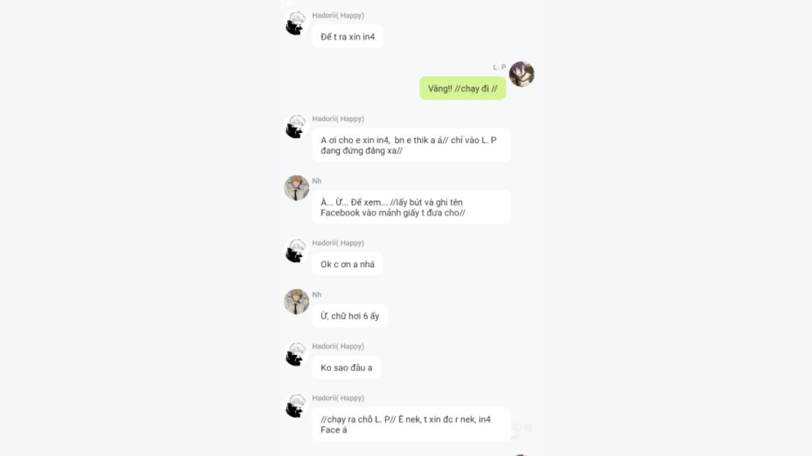Select the 'Ko sao đâu a' message bubble

coord(346,368)
